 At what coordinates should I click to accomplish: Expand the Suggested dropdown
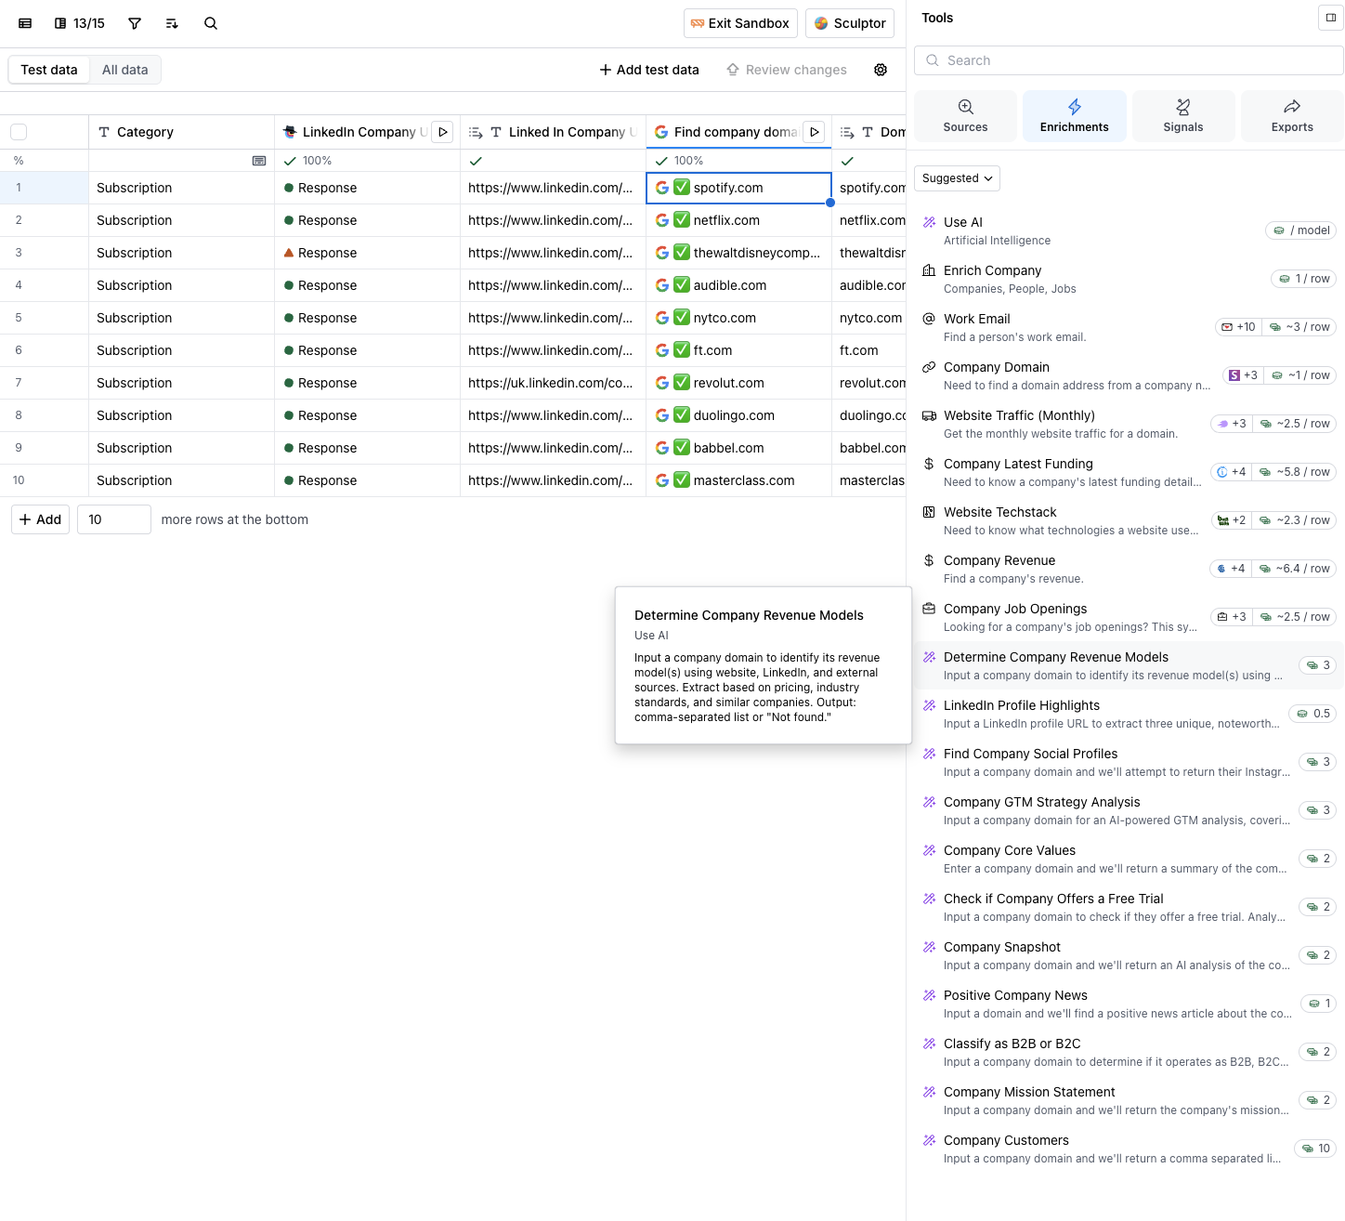pos(957,178)
